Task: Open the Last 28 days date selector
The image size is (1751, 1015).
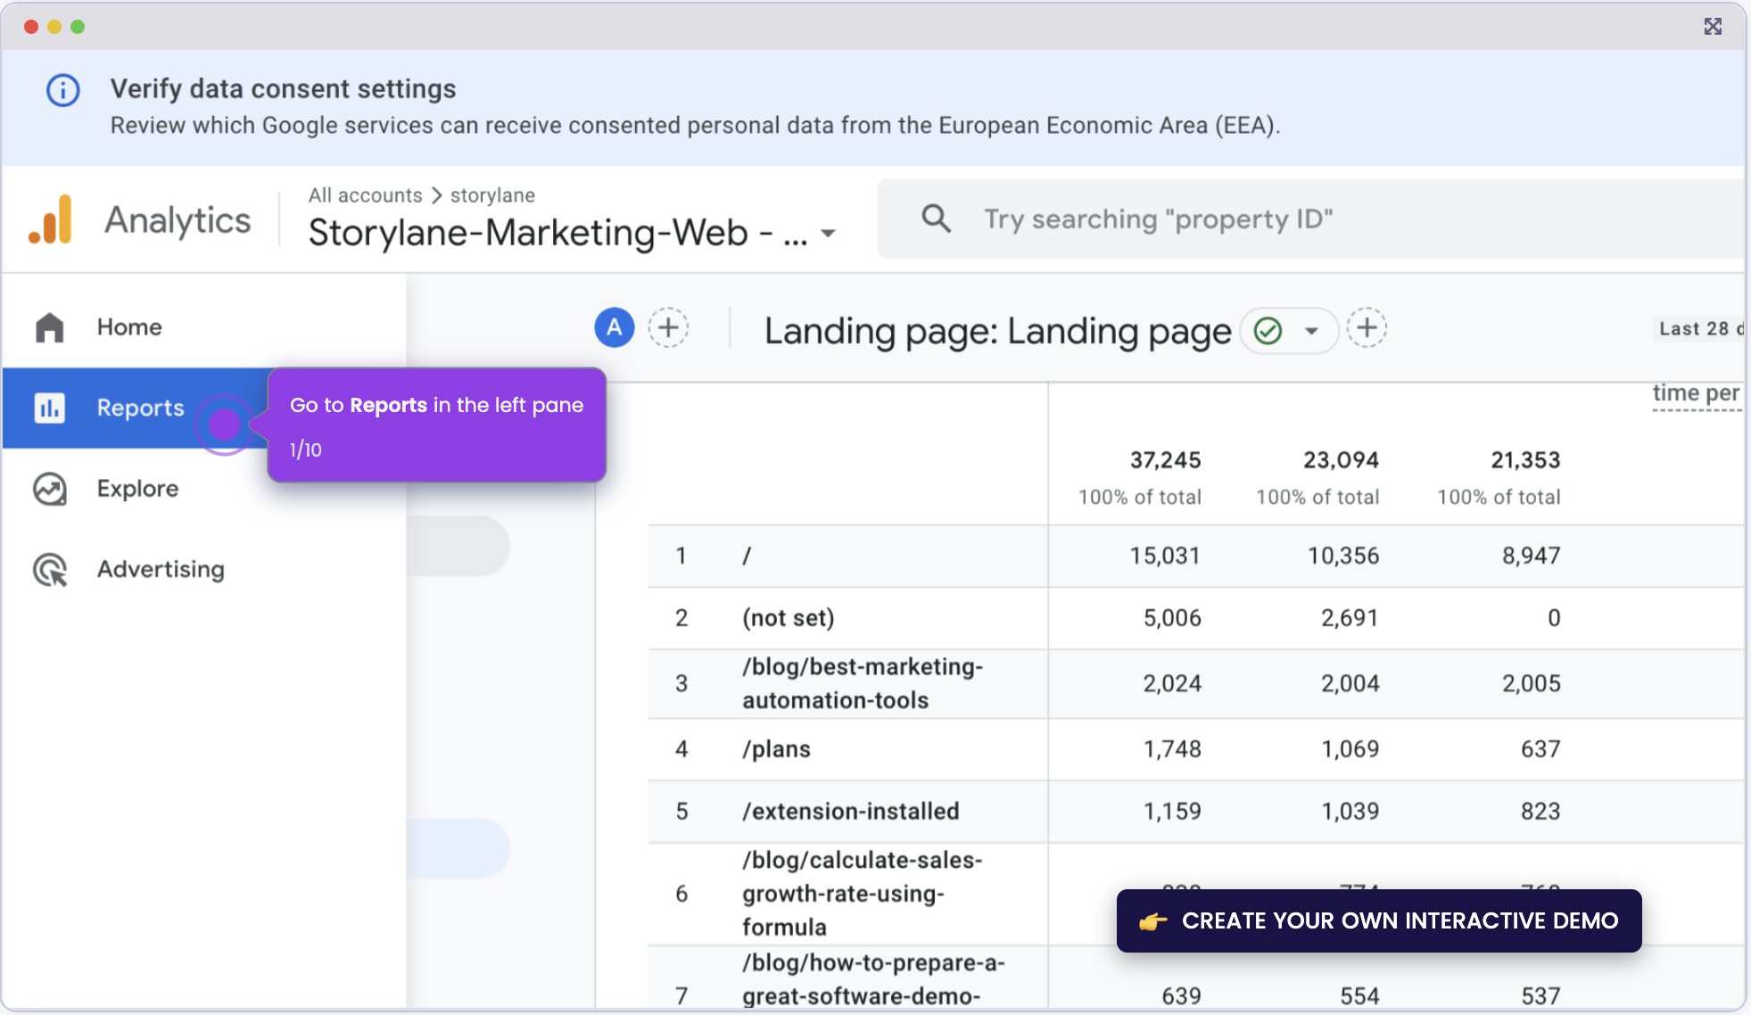Action: [1696, 328]
